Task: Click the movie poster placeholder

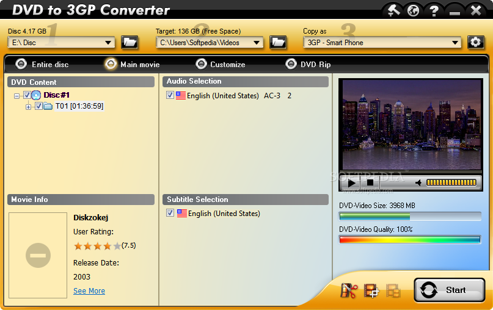Action: coord(38,255)
